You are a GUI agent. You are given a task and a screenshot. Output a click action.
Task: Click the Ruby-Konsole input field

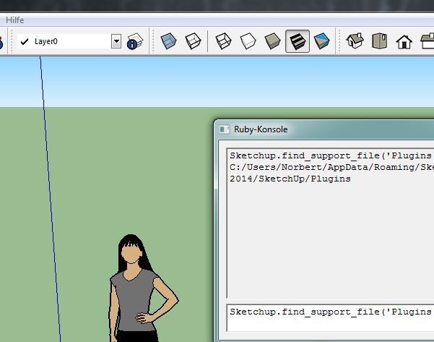(x=330, y=317)
